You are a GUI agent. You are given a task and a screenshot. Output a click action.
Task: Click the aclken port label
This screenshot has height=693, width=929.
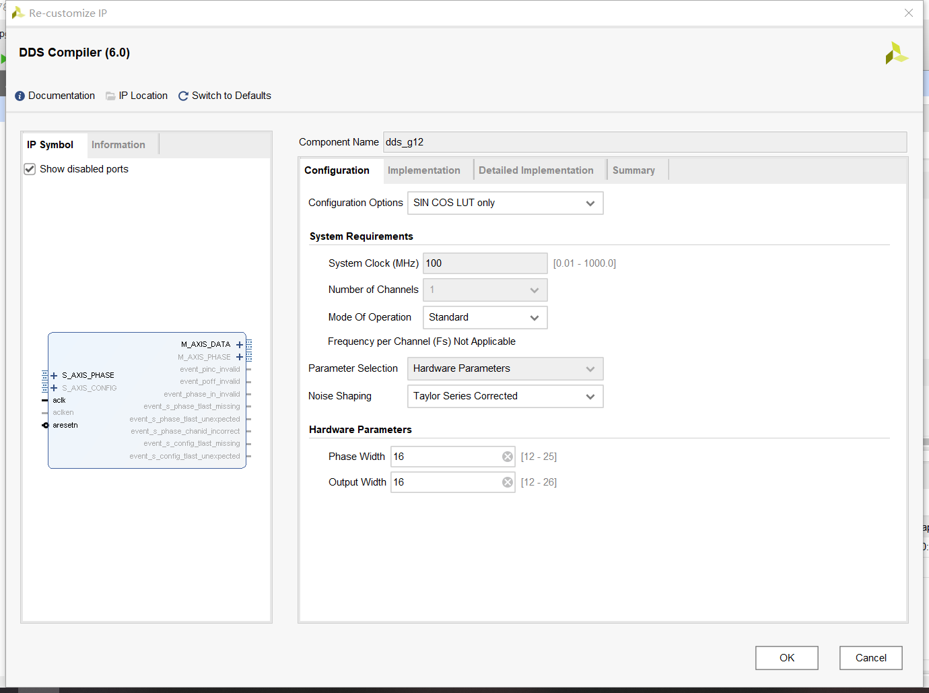tap(63, 412)
